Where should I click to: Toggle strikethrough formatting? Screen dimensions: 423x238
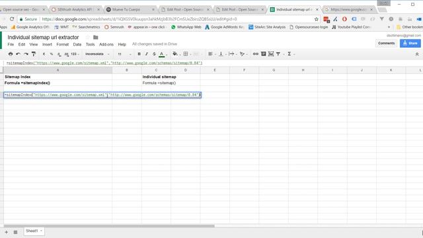[x=154, y=54]
